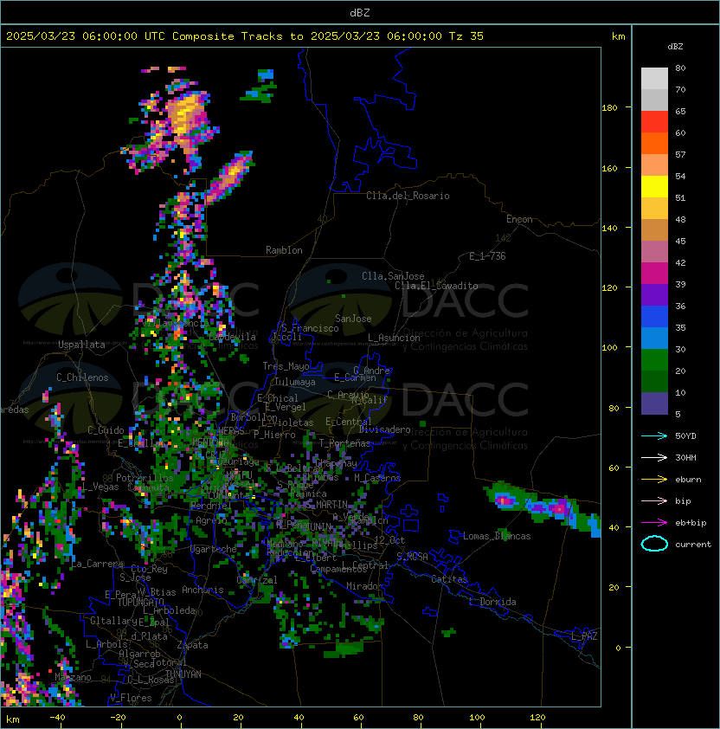Click the '-20' km tick on bottom axis
This screenshot has height=729, width=720.
(118, 718)
